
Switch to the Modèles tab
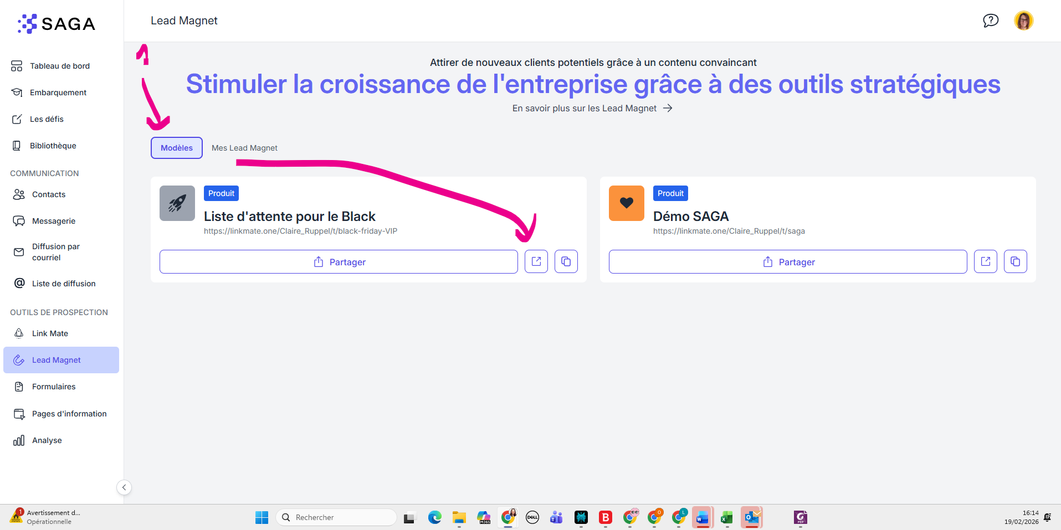177,148
